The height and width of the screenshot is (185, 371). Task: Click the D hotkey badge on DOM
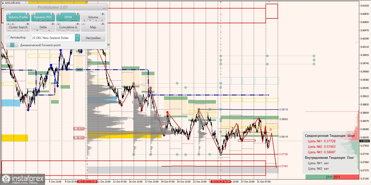tap(59, 14)
